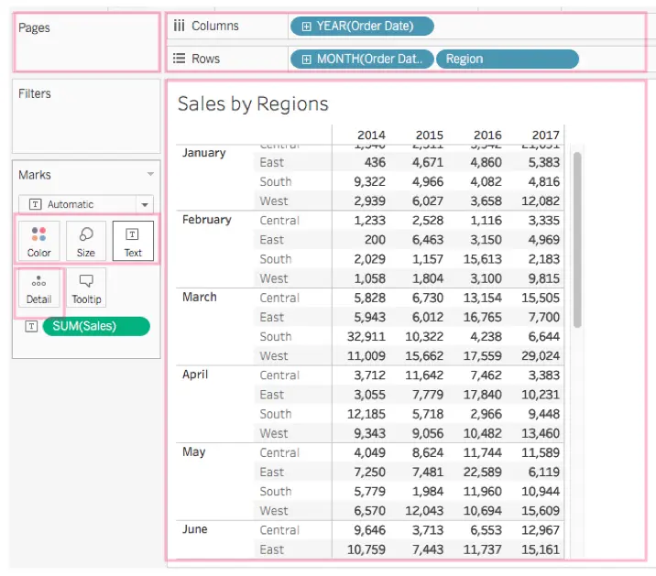Click Central region label under February
Image resolution: width=656 pixels, height=576 pixels.
click(x=279, y=221)
